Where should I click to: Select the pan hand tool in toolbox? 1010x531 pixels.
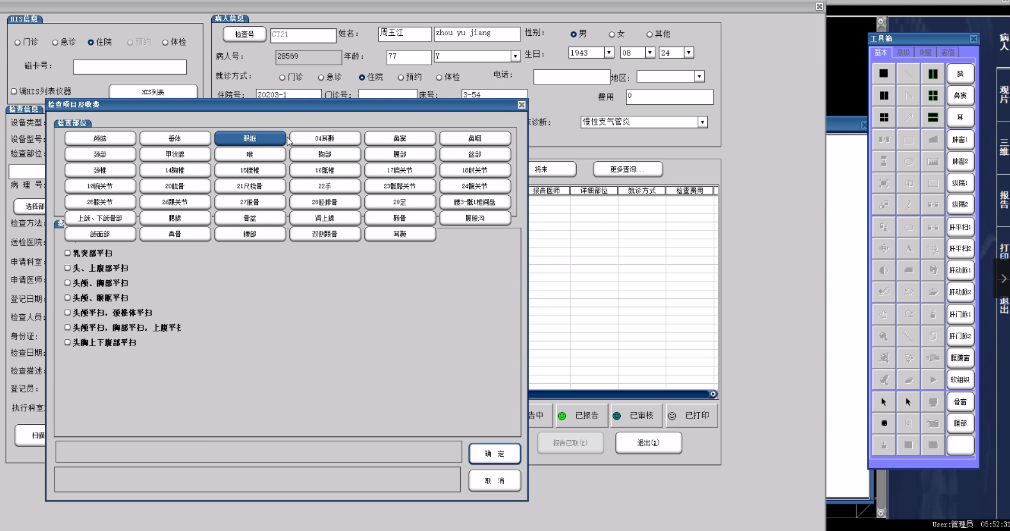point(883,314)
